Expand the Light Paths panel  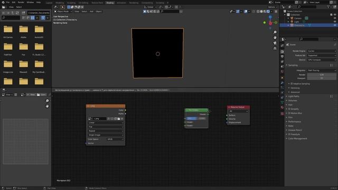click(294, 96)
